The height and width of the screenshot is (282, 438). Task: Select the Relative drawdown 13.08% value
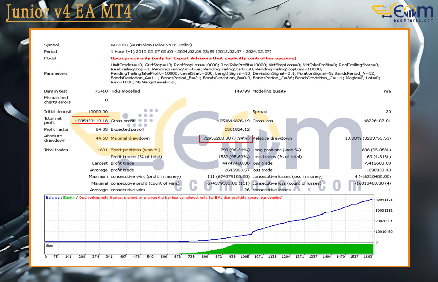(368, 138)
